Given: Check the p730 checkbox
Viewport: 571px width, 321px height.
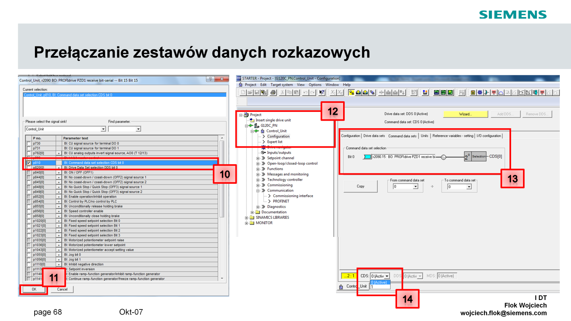Looking at the screenshot, I should 28,143.
